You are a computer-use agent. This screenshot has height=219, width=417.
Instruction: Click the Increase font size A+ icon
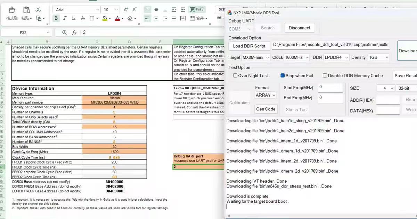point(126,10)
